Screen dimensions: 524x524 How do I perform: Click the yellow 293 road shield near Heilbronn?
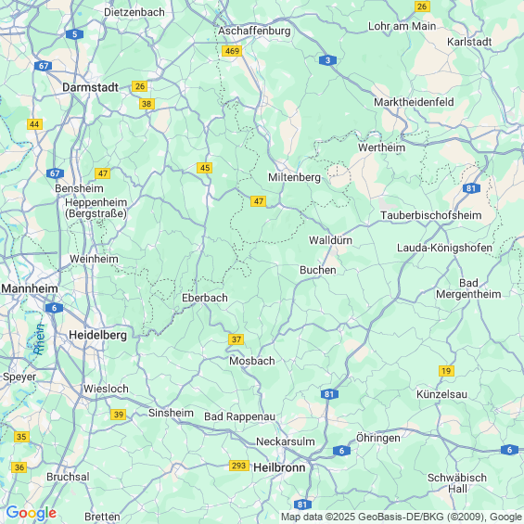(239, 466)
